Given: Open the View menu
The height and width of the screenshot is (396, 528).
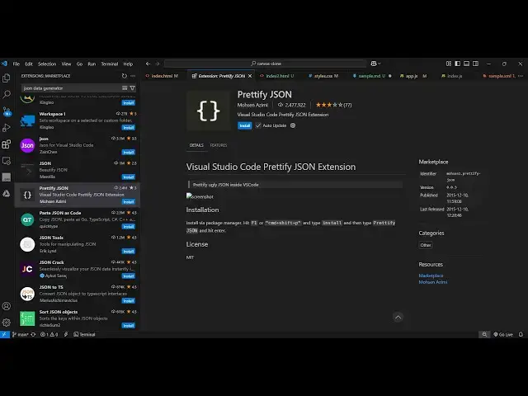Looking at the screenshot, I should pos(66,64).
